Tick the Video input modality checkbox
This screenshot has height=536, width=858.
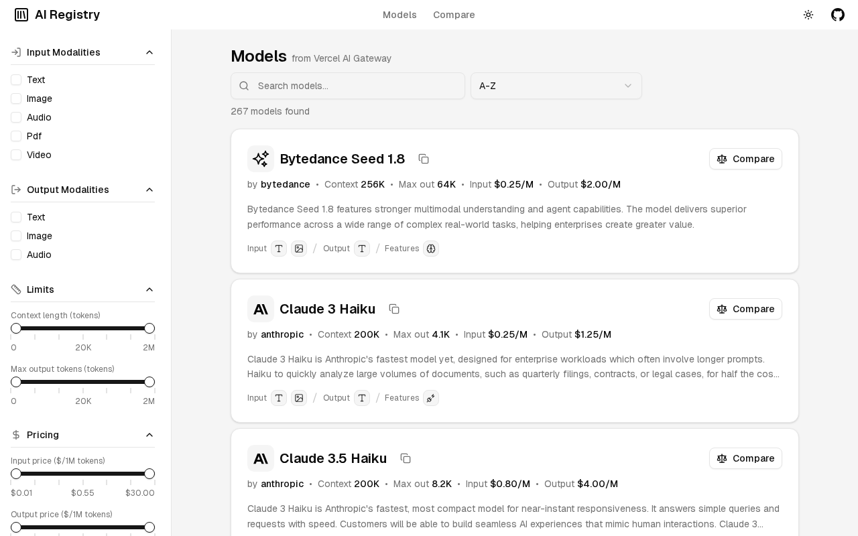[16, 155]
